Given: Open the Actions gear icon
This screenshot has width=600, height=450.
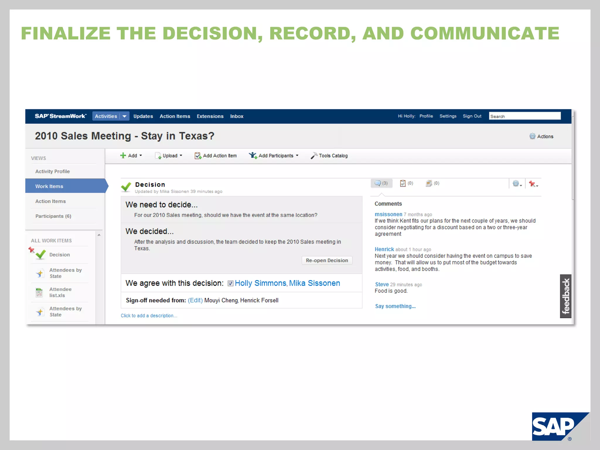Looking at the screenshot, I should point(532,136).
